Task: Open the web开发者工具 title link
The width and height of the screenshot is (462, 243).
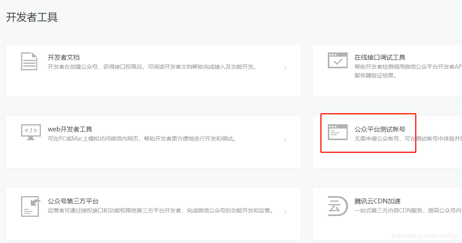Action: pos(70,129)
